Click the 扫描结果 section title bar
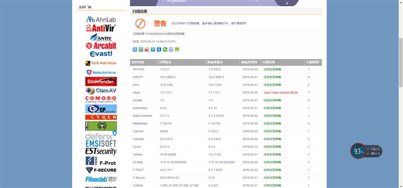The width and height of the screenshot is (403, 188). [226, 12]
